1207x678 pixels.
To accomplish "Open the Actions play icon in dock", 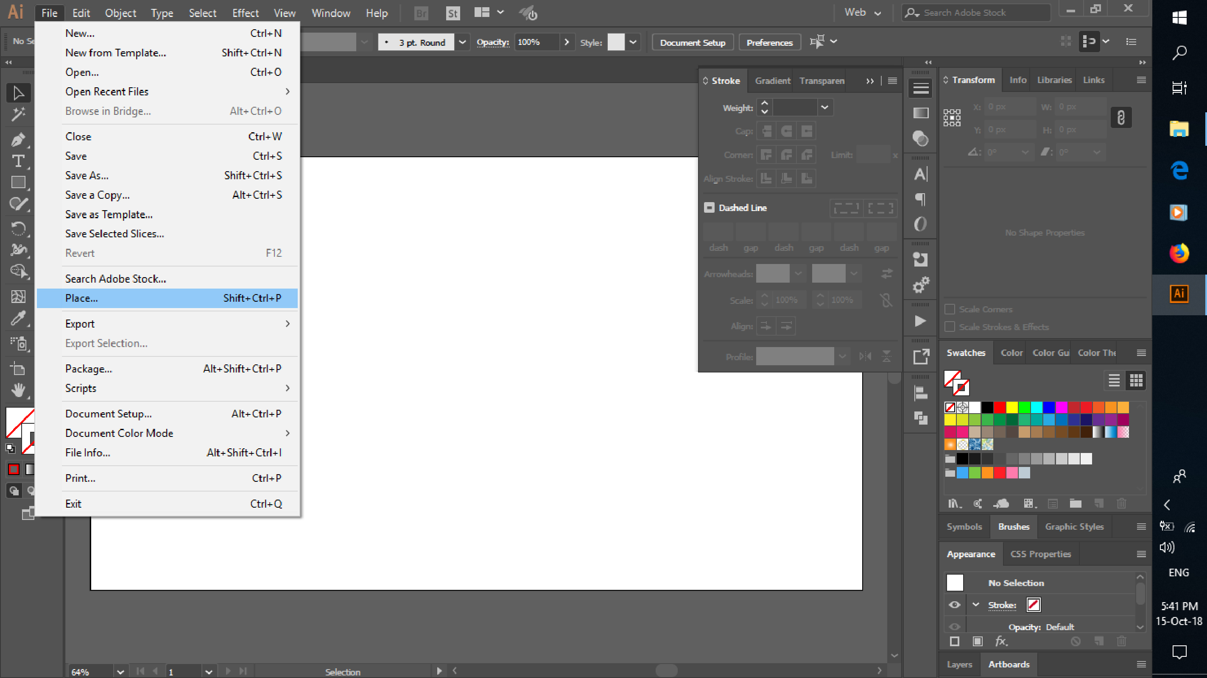I will point(920,321).
